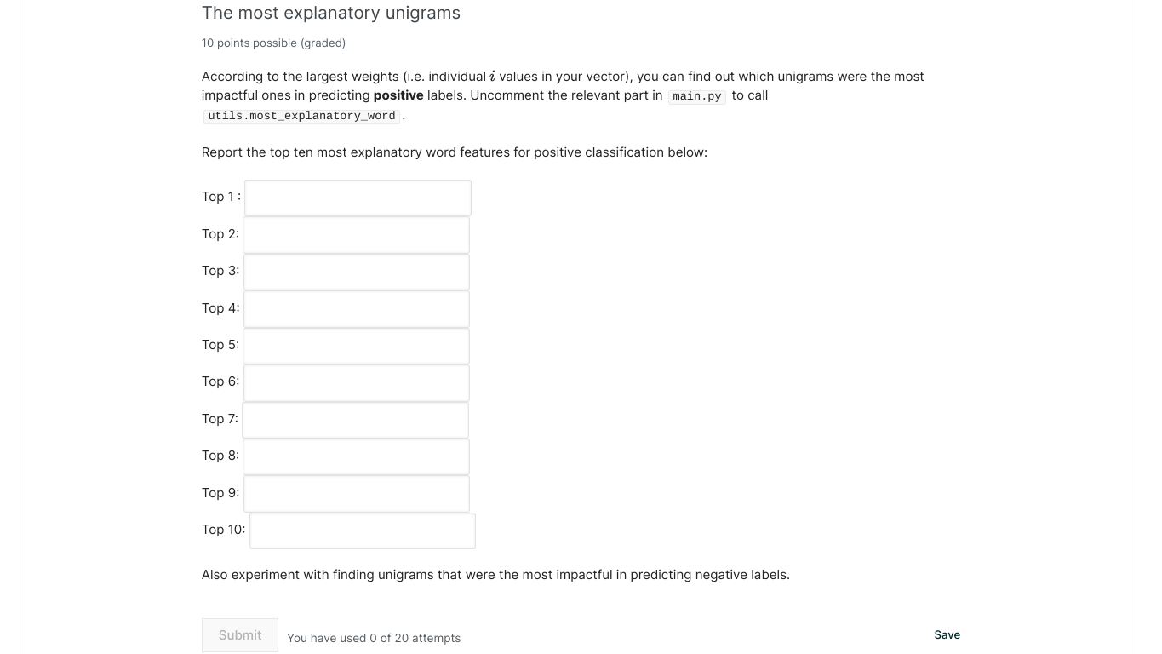Viewport: 1162px width, 654px height.
Task: Select the Top 8 answer box
Action: point(356,456)
